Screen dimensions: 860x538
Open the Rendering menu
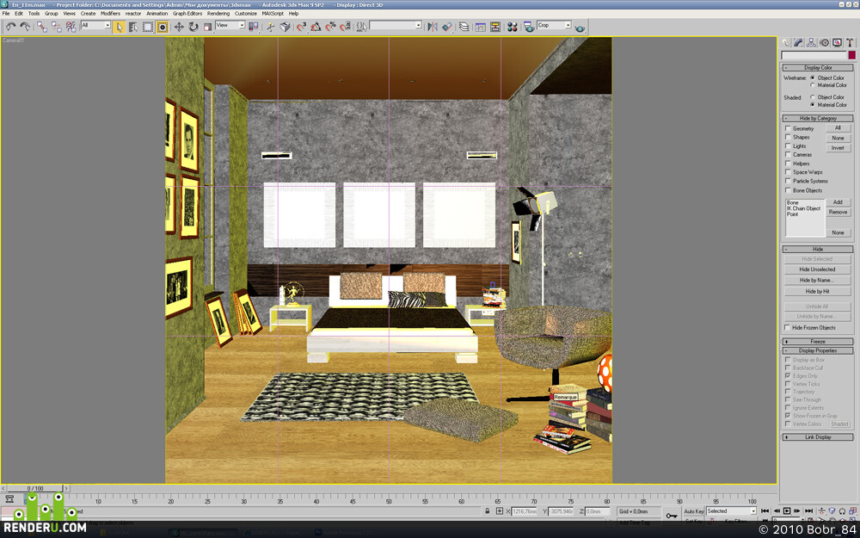point(218,13)
